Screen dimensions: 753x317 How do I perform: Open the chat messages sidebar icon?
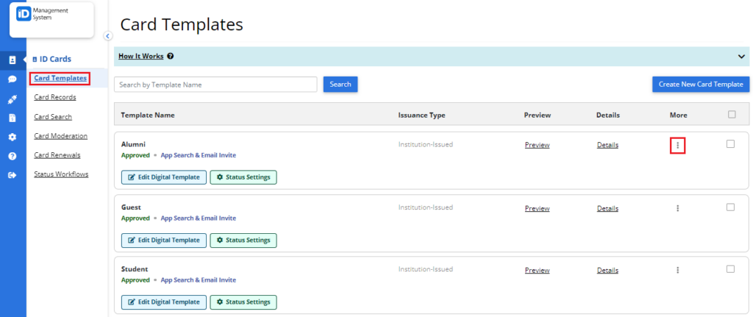(13, 79)
